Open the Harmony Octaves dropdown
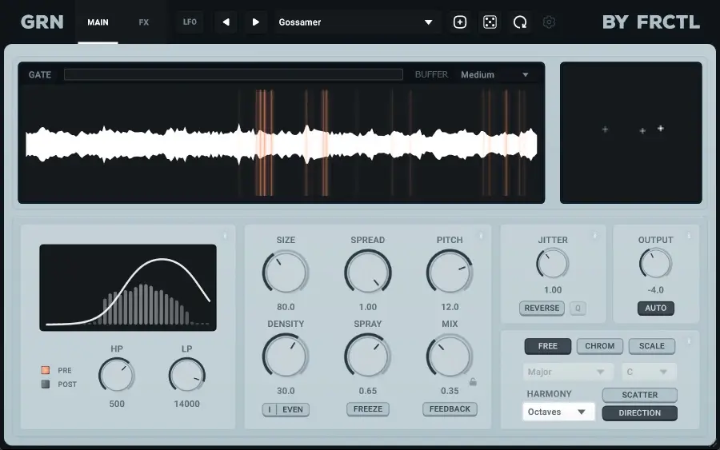 click(558, 412)
